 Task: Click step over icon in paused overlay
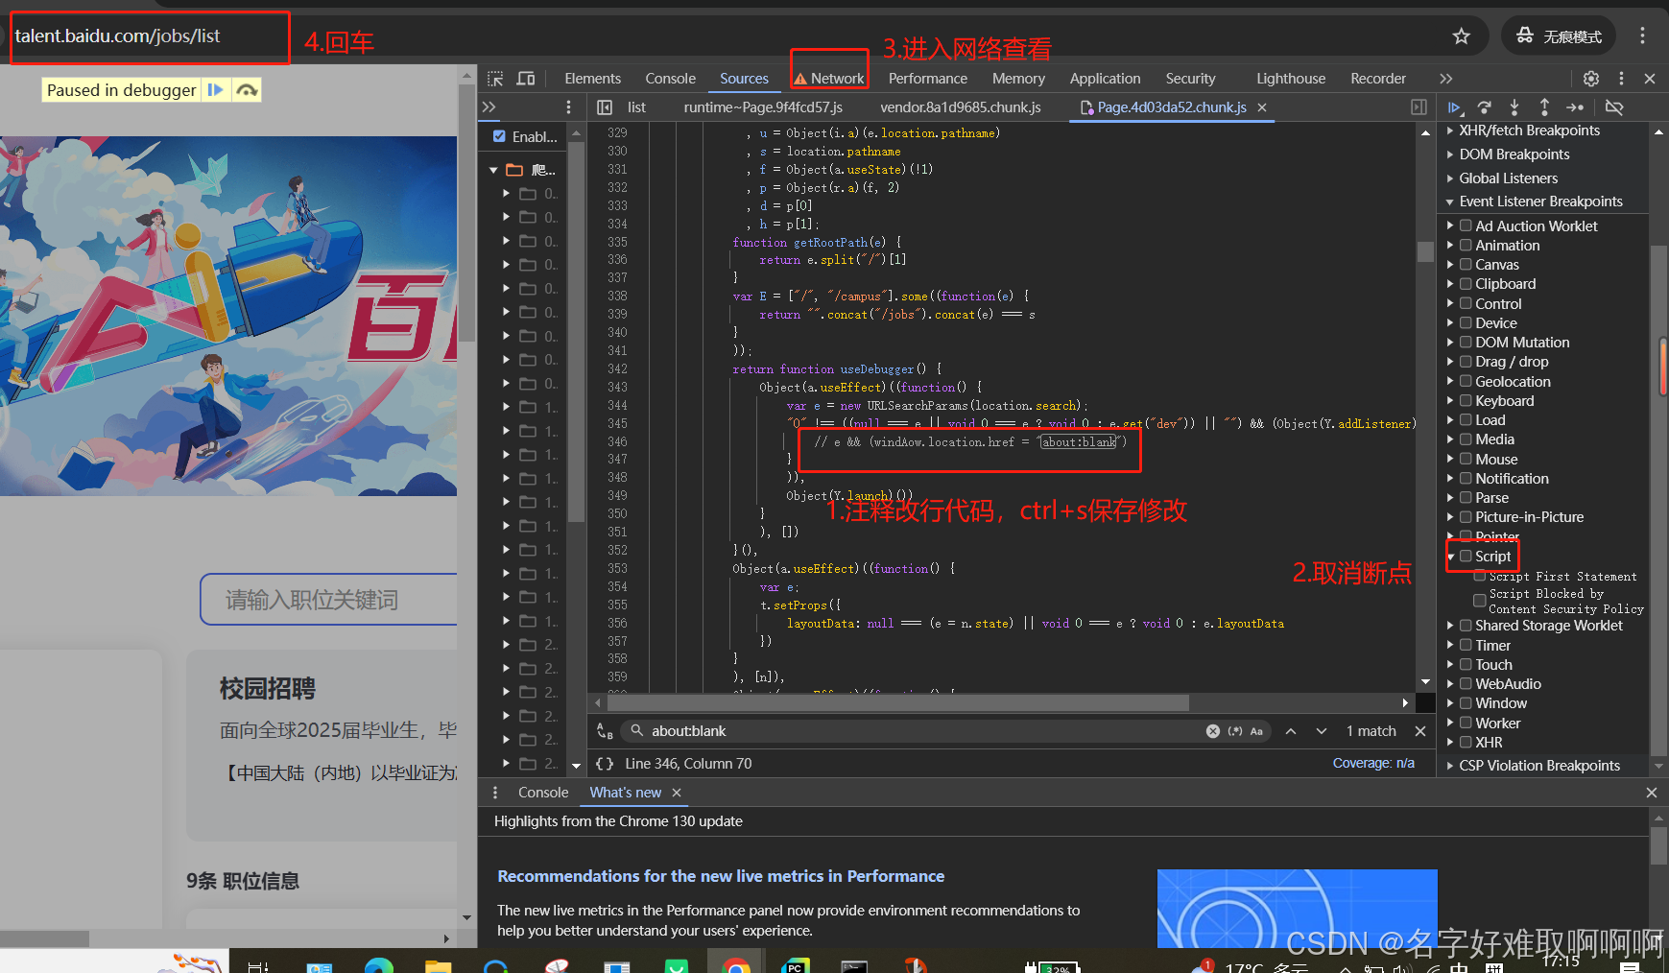point(248,90)
